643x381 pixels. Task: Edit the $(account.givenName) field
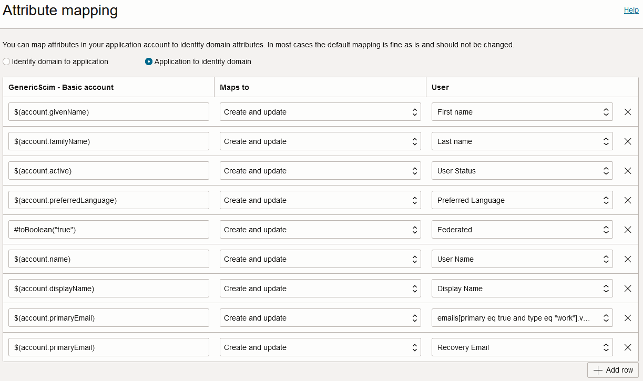point(109,112)
